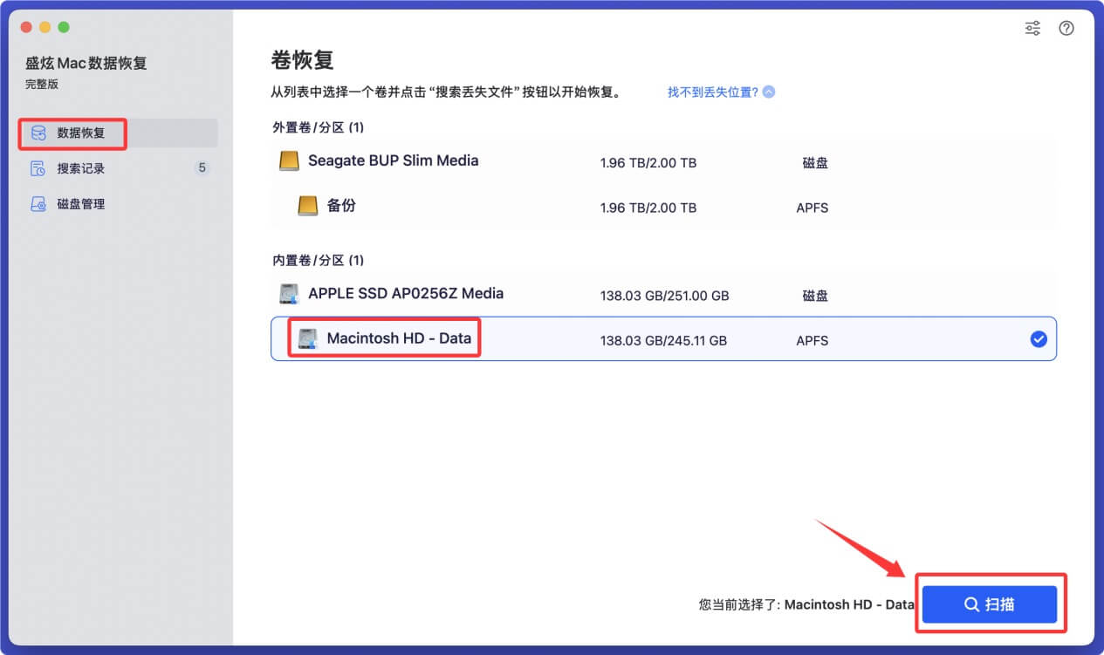This screenshot has width=1104, height=655.
Task: Select the Seagate BUP Slim Media row
Action: 611,160
